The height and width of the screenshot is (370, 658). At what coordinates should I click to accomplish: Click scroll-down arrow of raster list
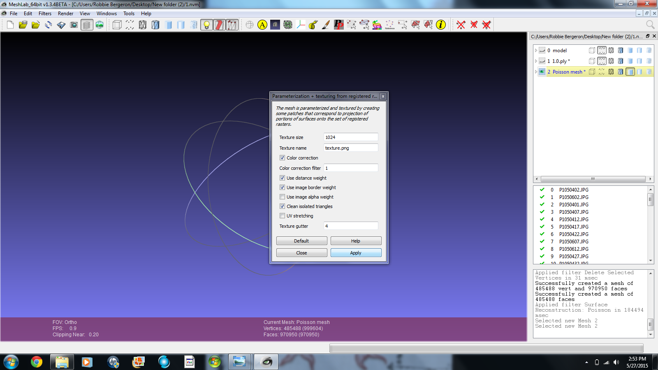[651, 261]
